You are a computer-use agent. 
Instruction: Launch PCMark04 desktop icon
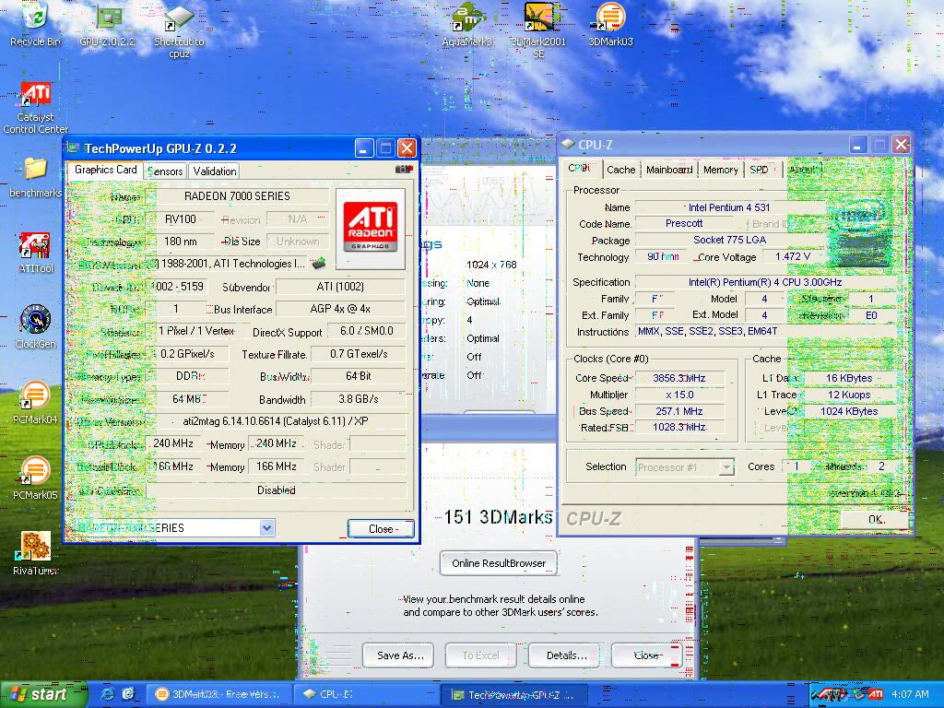(36, 403)
